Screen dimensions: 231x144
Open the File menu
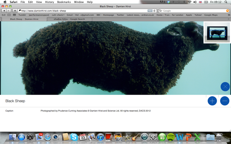pyautogui.click(x=23, y=2)
